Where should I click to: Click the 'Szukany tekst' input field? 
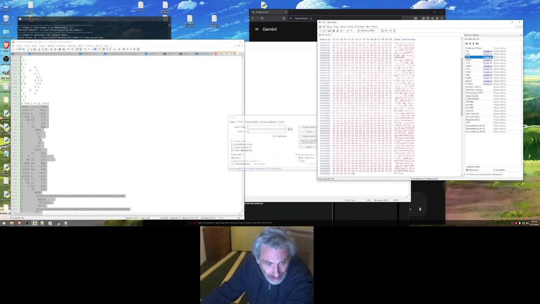click(x=265, y=127)
